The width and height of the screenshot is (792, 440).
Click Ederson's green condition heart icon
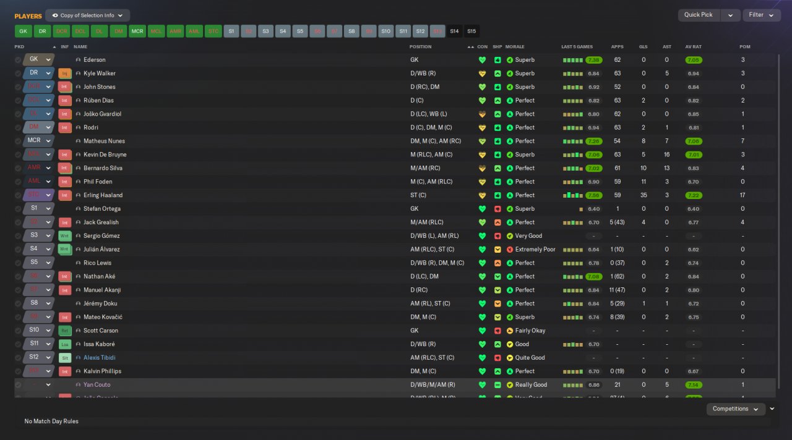click(483, 60)
